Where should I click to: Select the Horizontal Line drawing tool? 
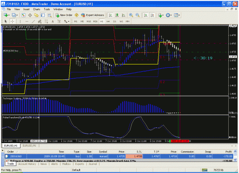[x=27, y=21]
